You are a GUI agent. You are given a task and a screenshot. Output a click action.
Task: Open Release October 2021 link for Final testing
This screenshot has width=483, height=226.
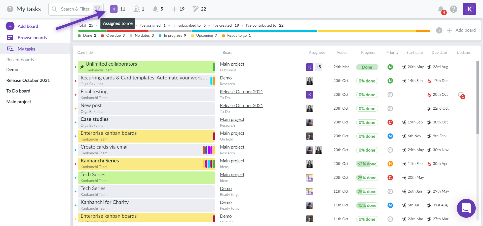point(241,92)
